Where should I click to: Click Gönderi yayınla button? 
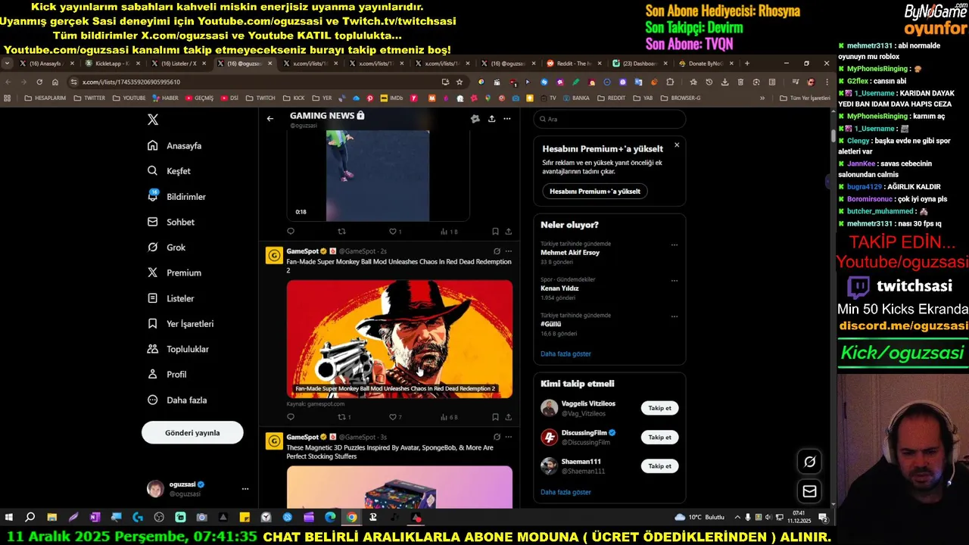192,433
